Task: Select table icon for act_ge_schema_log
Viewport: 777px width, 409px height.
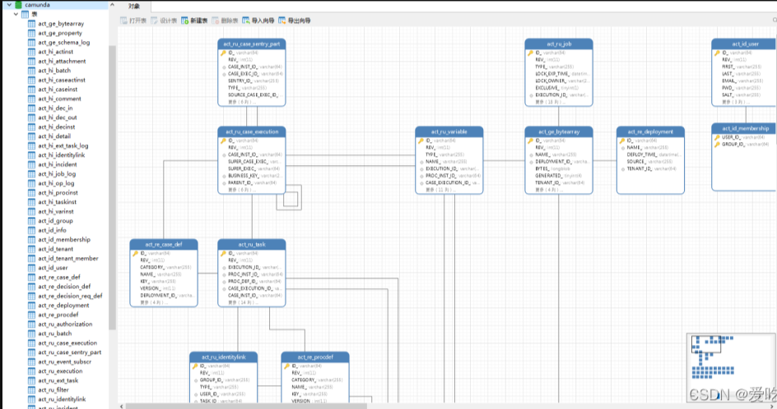Action: click(x=32, y=43)
